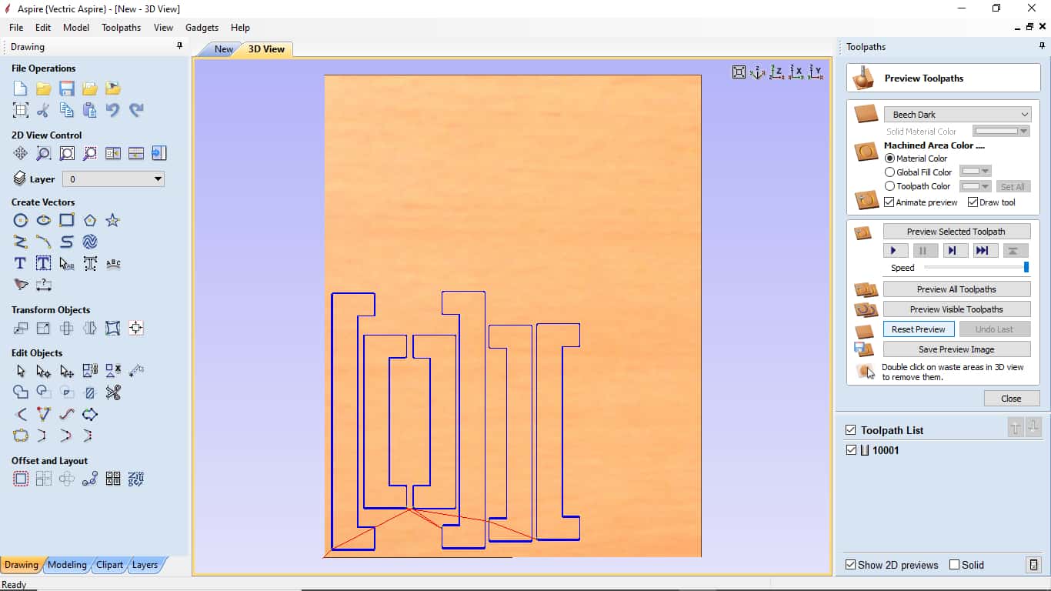Select the node editing tool
The width and height of the screenshot is (1051, 591).
click(44, 372)
